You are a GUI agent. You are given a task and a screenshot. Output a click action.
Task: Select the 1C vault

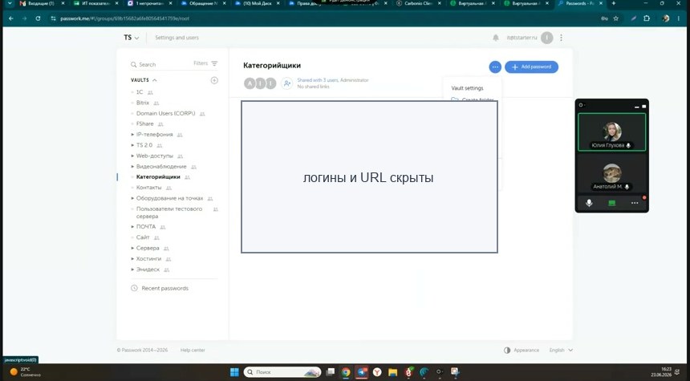140,92
